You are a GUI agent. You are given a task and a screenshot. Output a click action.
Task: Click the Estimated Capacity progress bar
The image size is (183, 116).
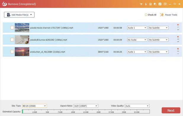point(86,112)
